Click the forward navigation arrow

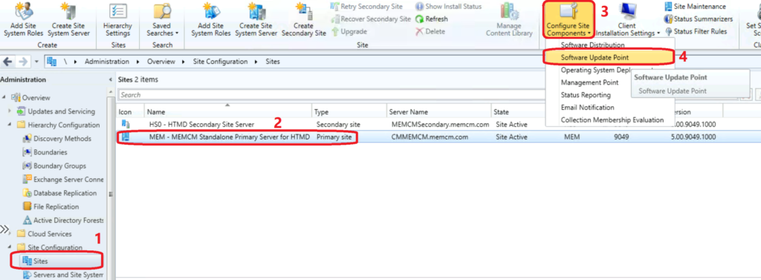click(22, 62)
